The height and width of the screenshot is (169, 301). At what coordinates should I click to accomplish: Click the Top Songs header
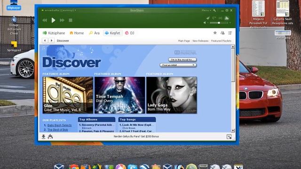coord(137,120)
